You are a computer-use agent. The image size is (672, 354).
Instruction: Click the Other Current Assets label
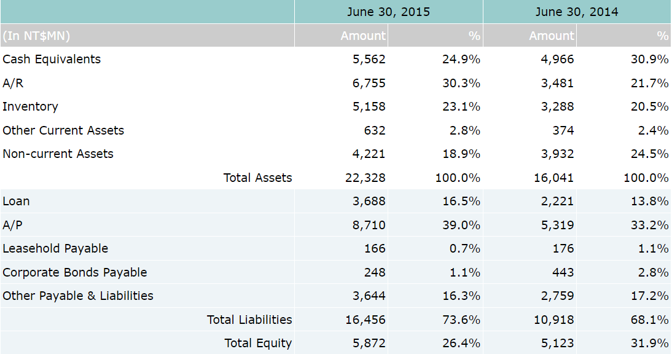63,130
